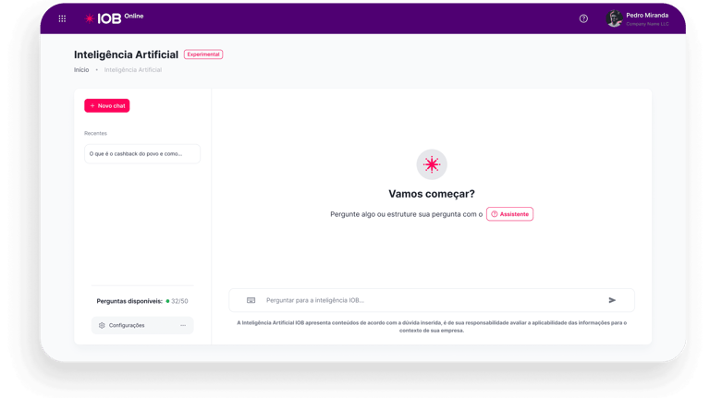Send message with the paper plane icon

coord(612,300)
